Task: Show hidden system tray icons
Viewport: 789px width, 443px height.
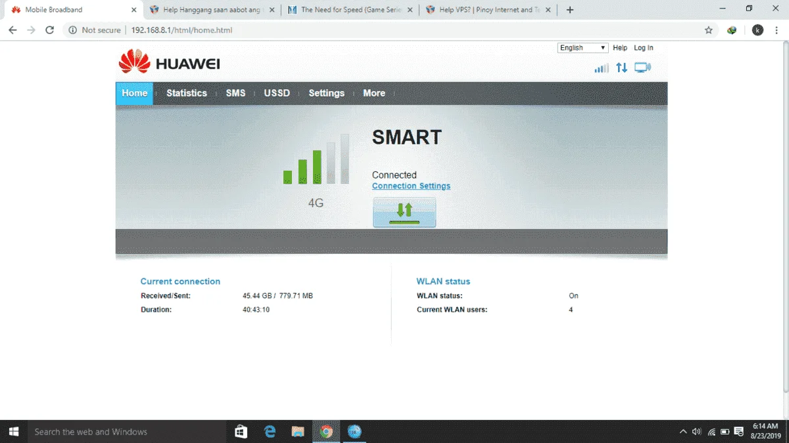Action: (683, 432)
